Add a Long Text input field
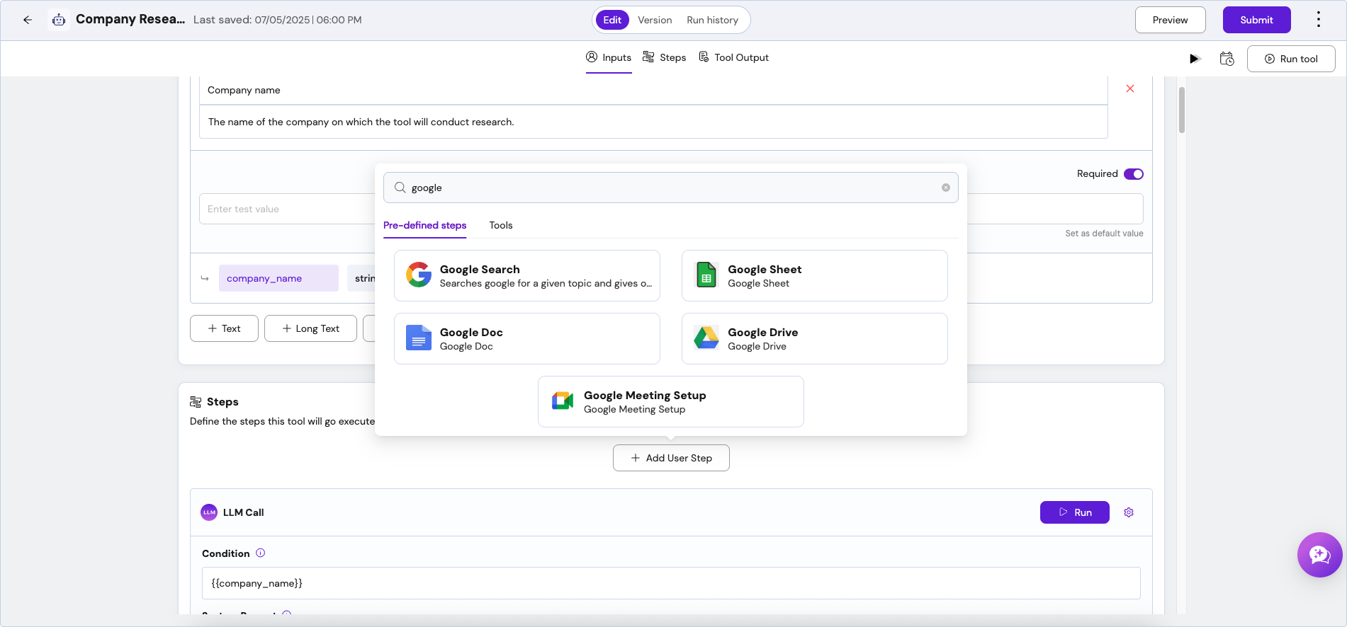This screenshot has height=627, width=1347. [x=310, y=328]
